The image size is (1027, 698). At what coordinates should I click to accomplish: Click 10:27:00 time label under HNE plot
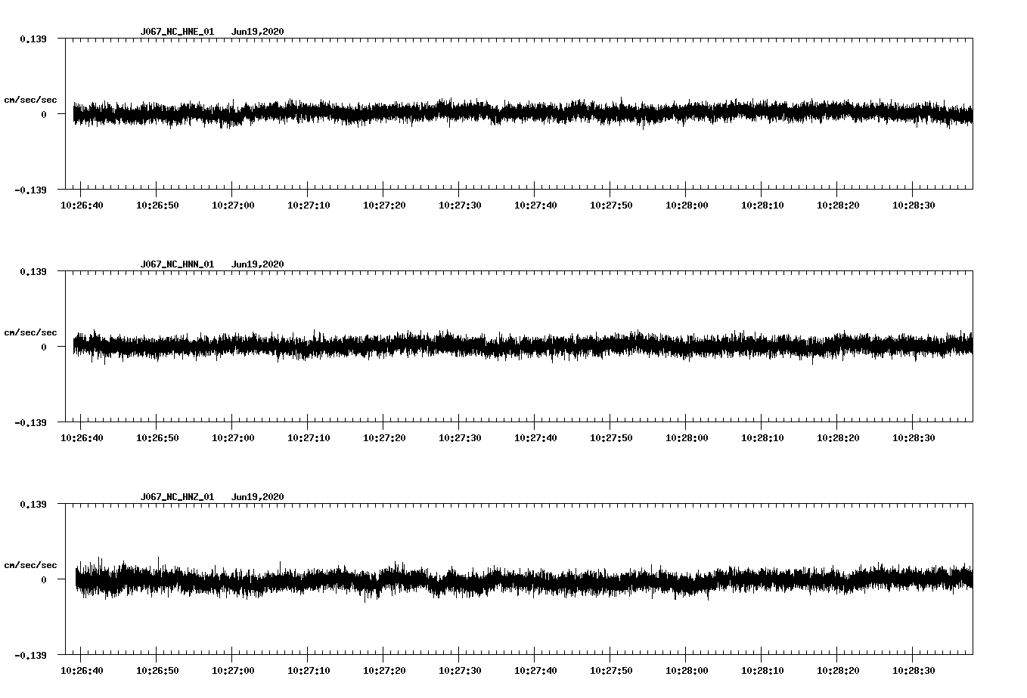coord(233,205)
